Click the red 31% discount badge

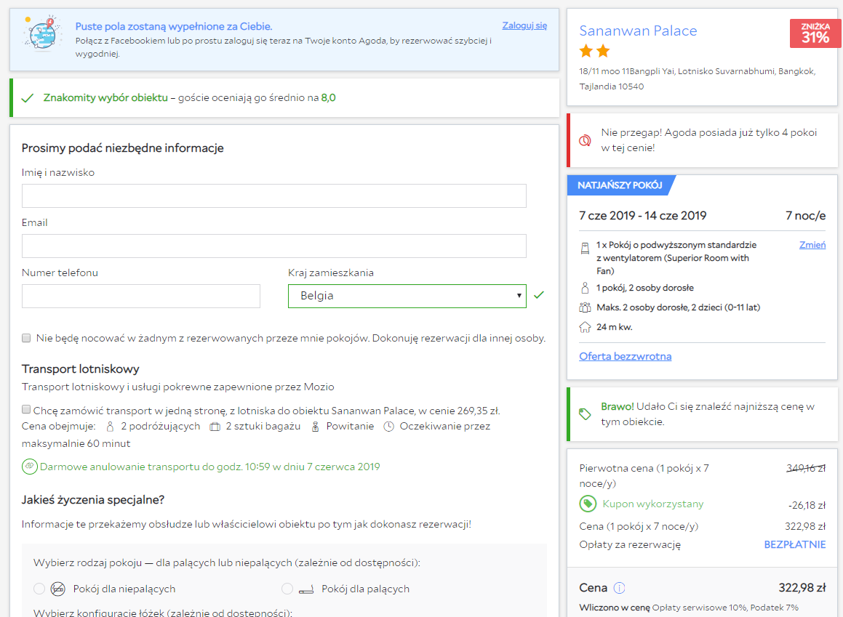point(815,33)
